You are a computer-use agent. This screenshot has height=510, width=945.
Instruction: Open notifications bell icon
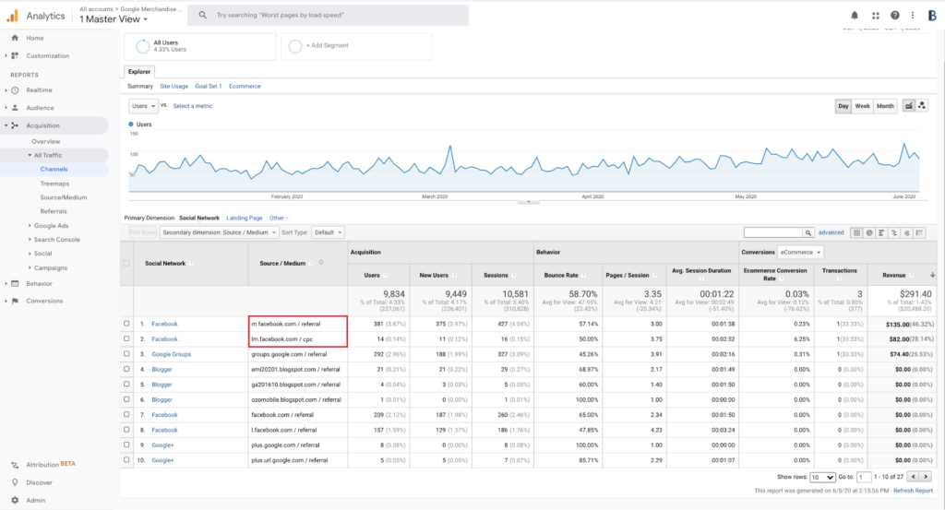854,15
